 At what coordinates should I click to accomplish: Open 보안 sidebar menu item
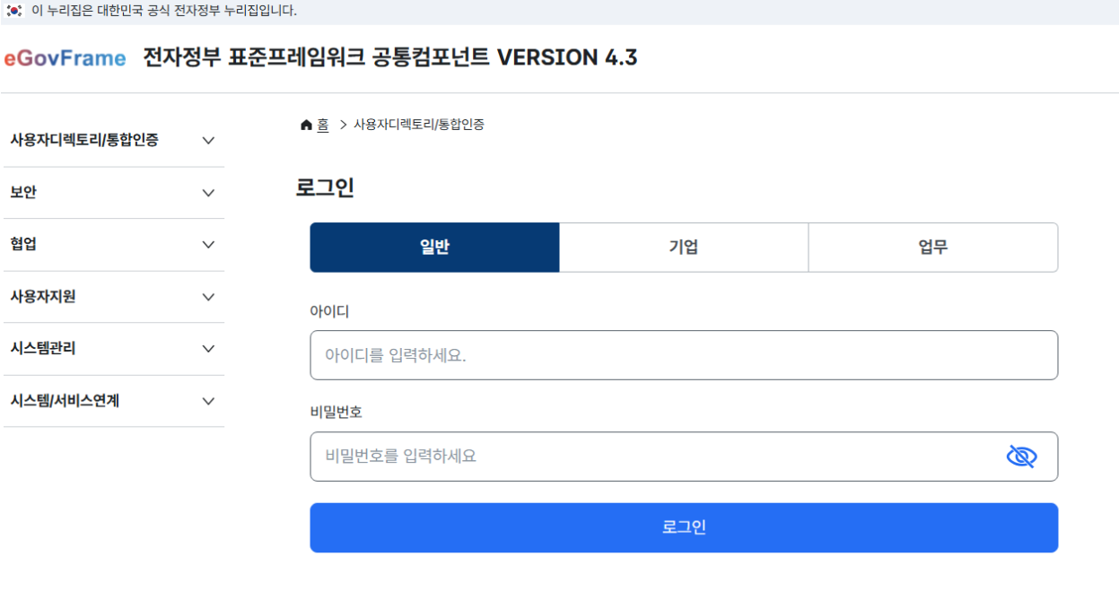[114, 193]
